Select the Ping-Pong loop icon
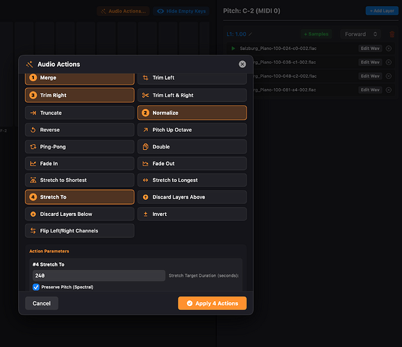The width and height of the screenshot is (402, 347). [x=33, y=147]
